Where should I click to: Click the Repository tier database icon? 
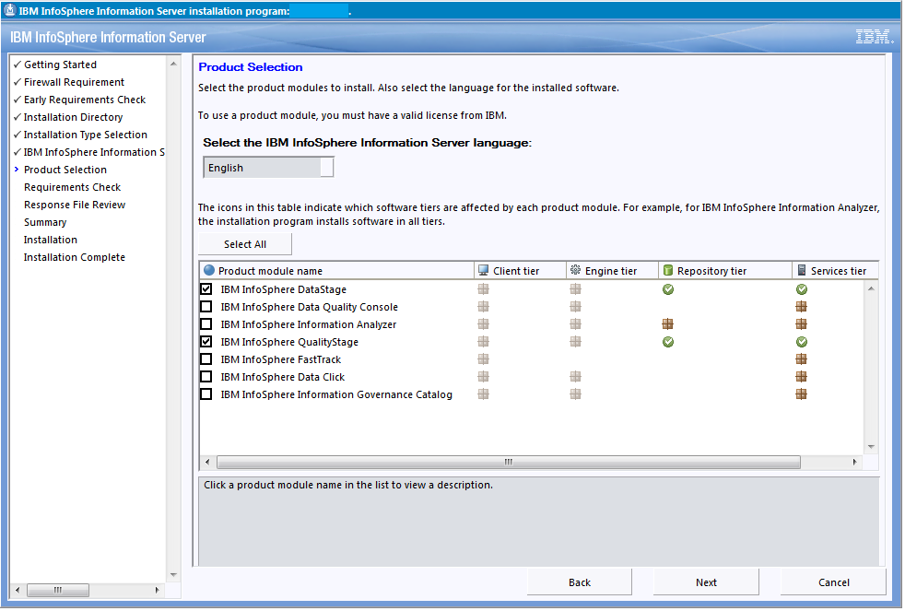[668, 271]
